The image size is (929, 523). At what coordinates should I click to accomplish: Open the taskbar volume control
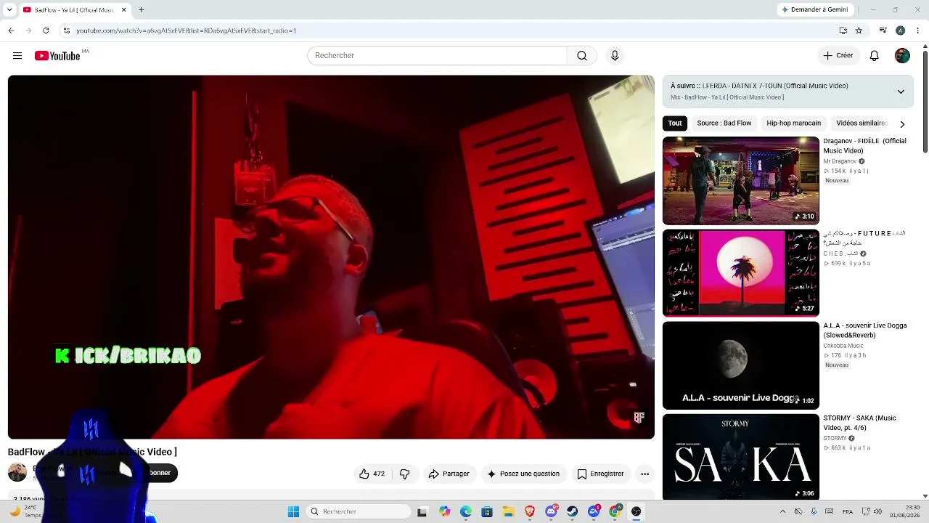point(877,511)
